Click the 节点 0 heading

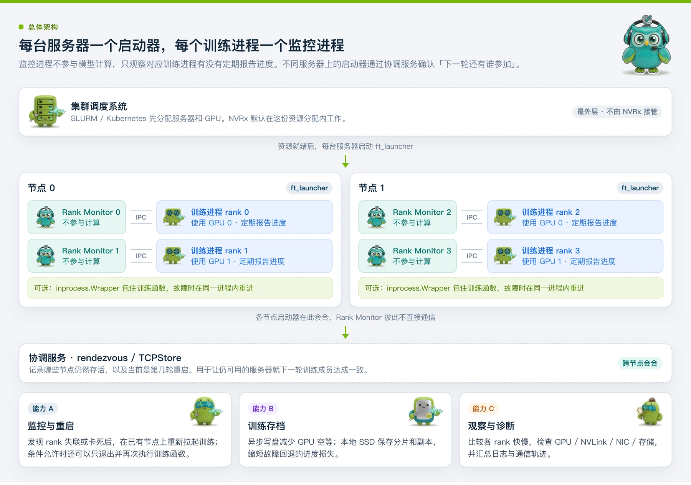[x=41, y=188]
